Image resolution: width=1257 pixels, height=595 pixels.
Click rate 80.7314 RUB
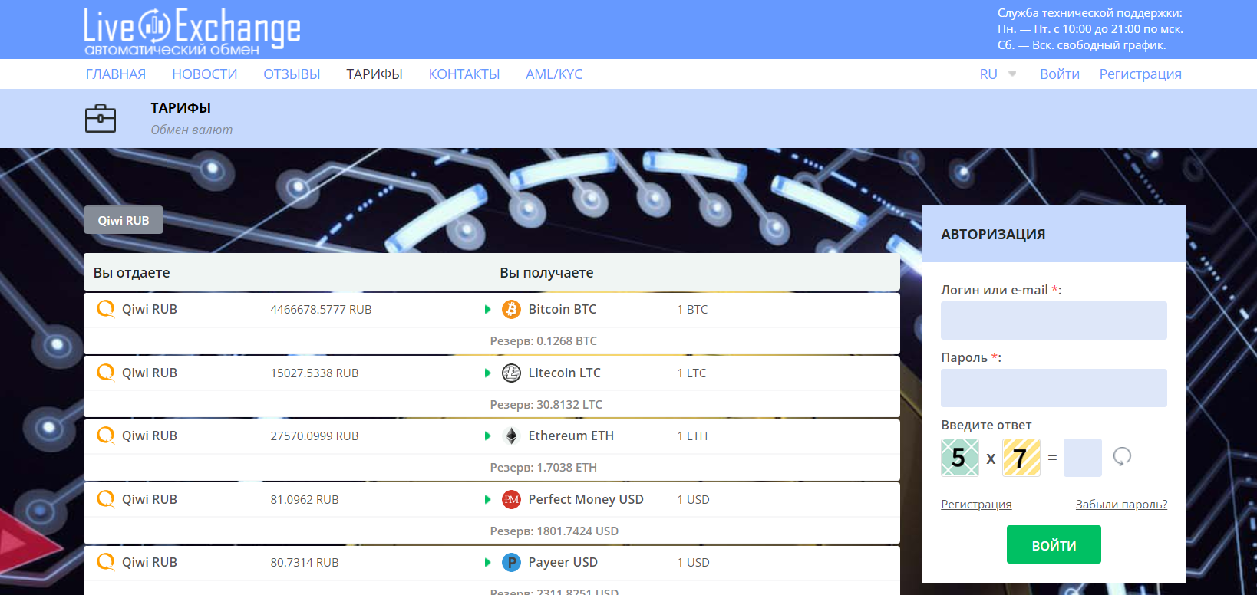coord(305,563)
